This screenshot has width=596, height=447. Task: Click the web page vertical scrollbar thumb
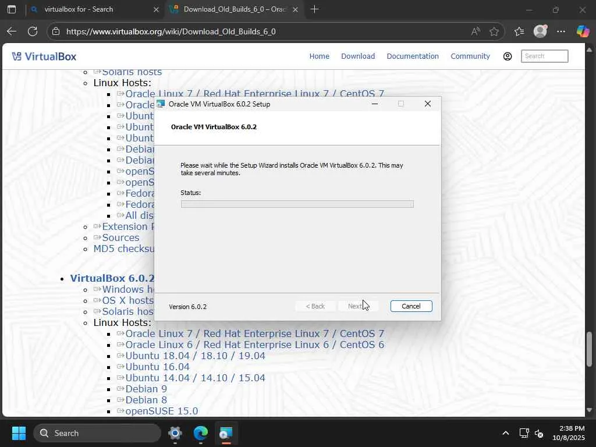tap(589, 349)
